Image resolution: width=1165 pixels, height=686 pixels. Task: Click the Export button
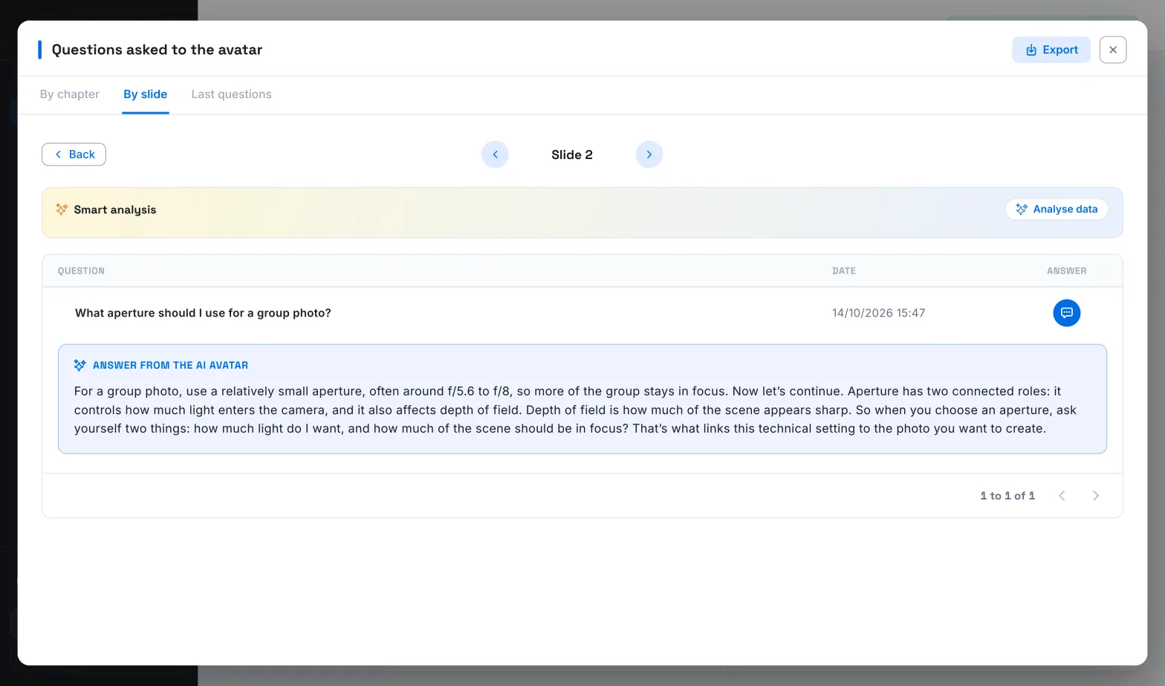click(1051, 50)
